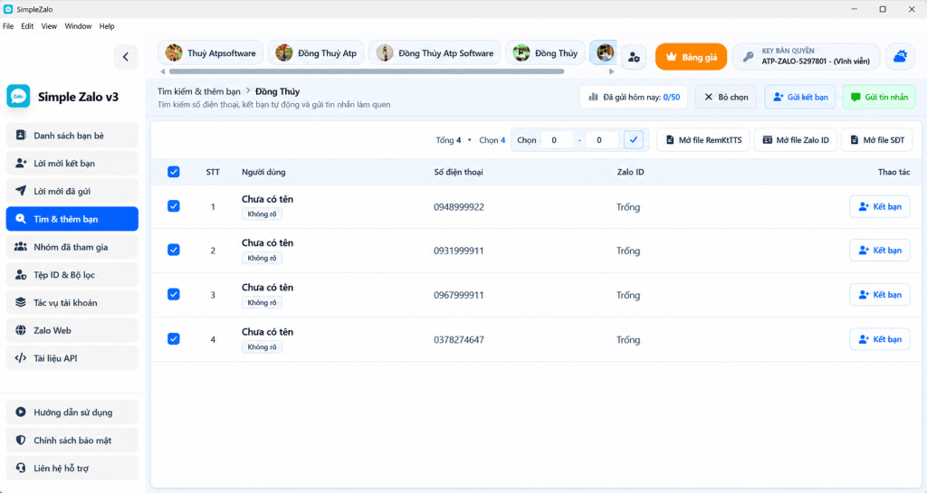This screenshot has width=927, height=493.
Task: Click phone number 0967999911
Action: point(459,295)
